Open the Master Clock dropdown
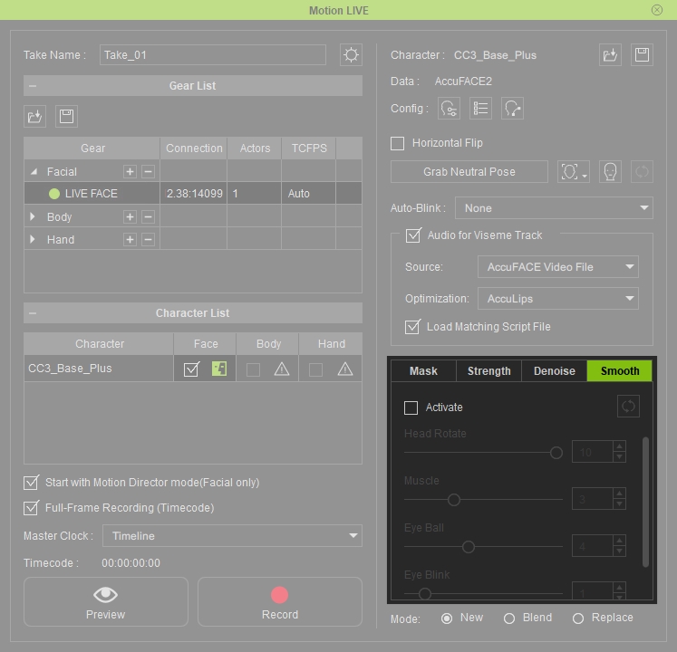This screenshot has width=677, height=652. click(x=232, y=535)
